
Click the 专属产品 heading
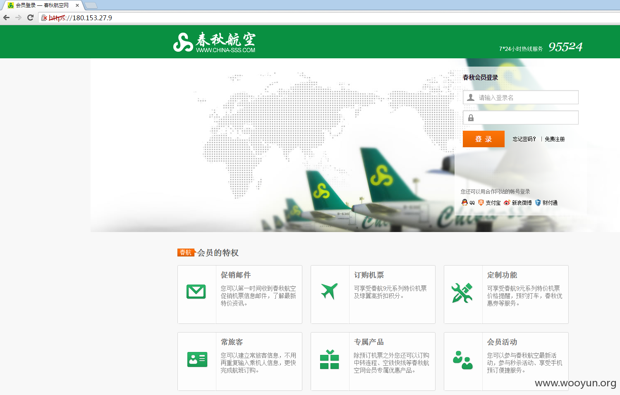tap(369, 342)
